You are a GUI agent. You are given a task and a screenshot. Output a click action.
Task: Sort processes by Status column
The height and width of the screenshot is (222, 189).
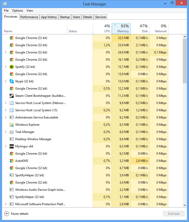[80, 29]
